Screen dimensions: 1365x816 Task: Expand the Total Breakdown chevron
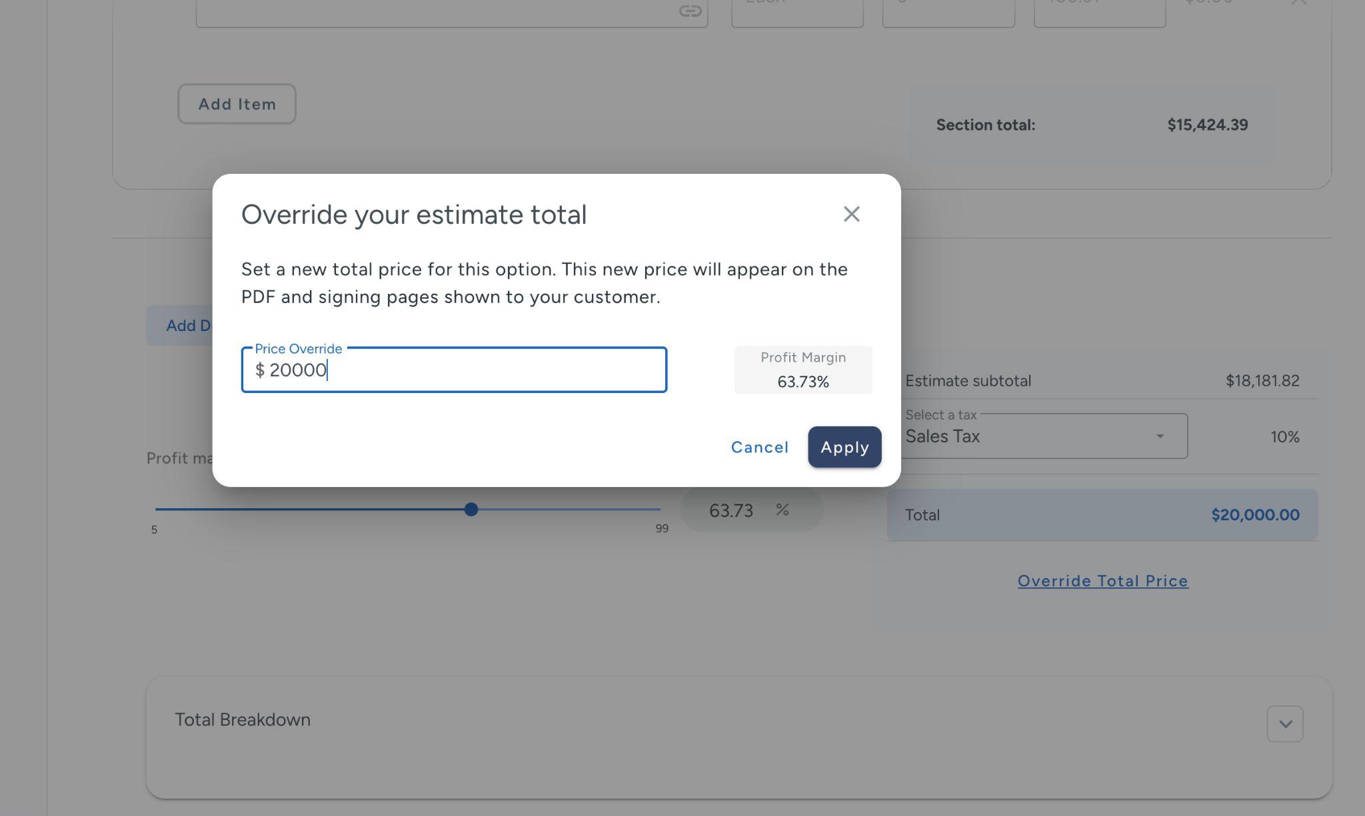pyautogui.click(x=1284, y=723)
